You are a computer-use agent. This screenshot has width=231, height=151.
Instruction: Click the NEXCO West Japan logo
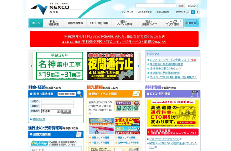pyautogui.click(x=50, y=9)
